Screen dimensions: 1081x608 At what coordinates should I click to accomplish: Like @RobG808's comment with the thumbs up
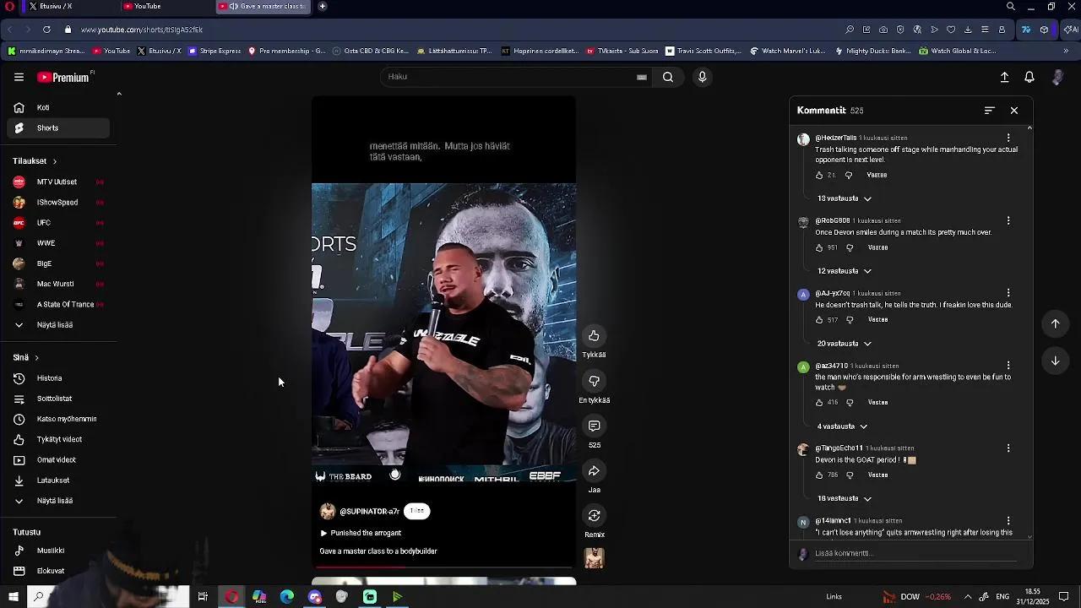click(821, 247)
